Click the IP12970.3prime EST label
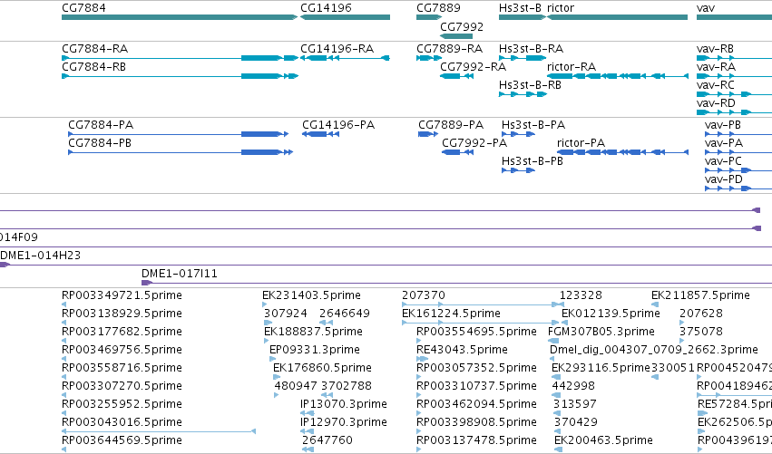The width and height of the screenshot is (772, 454). pyautogui.click(x=344, y=422)
